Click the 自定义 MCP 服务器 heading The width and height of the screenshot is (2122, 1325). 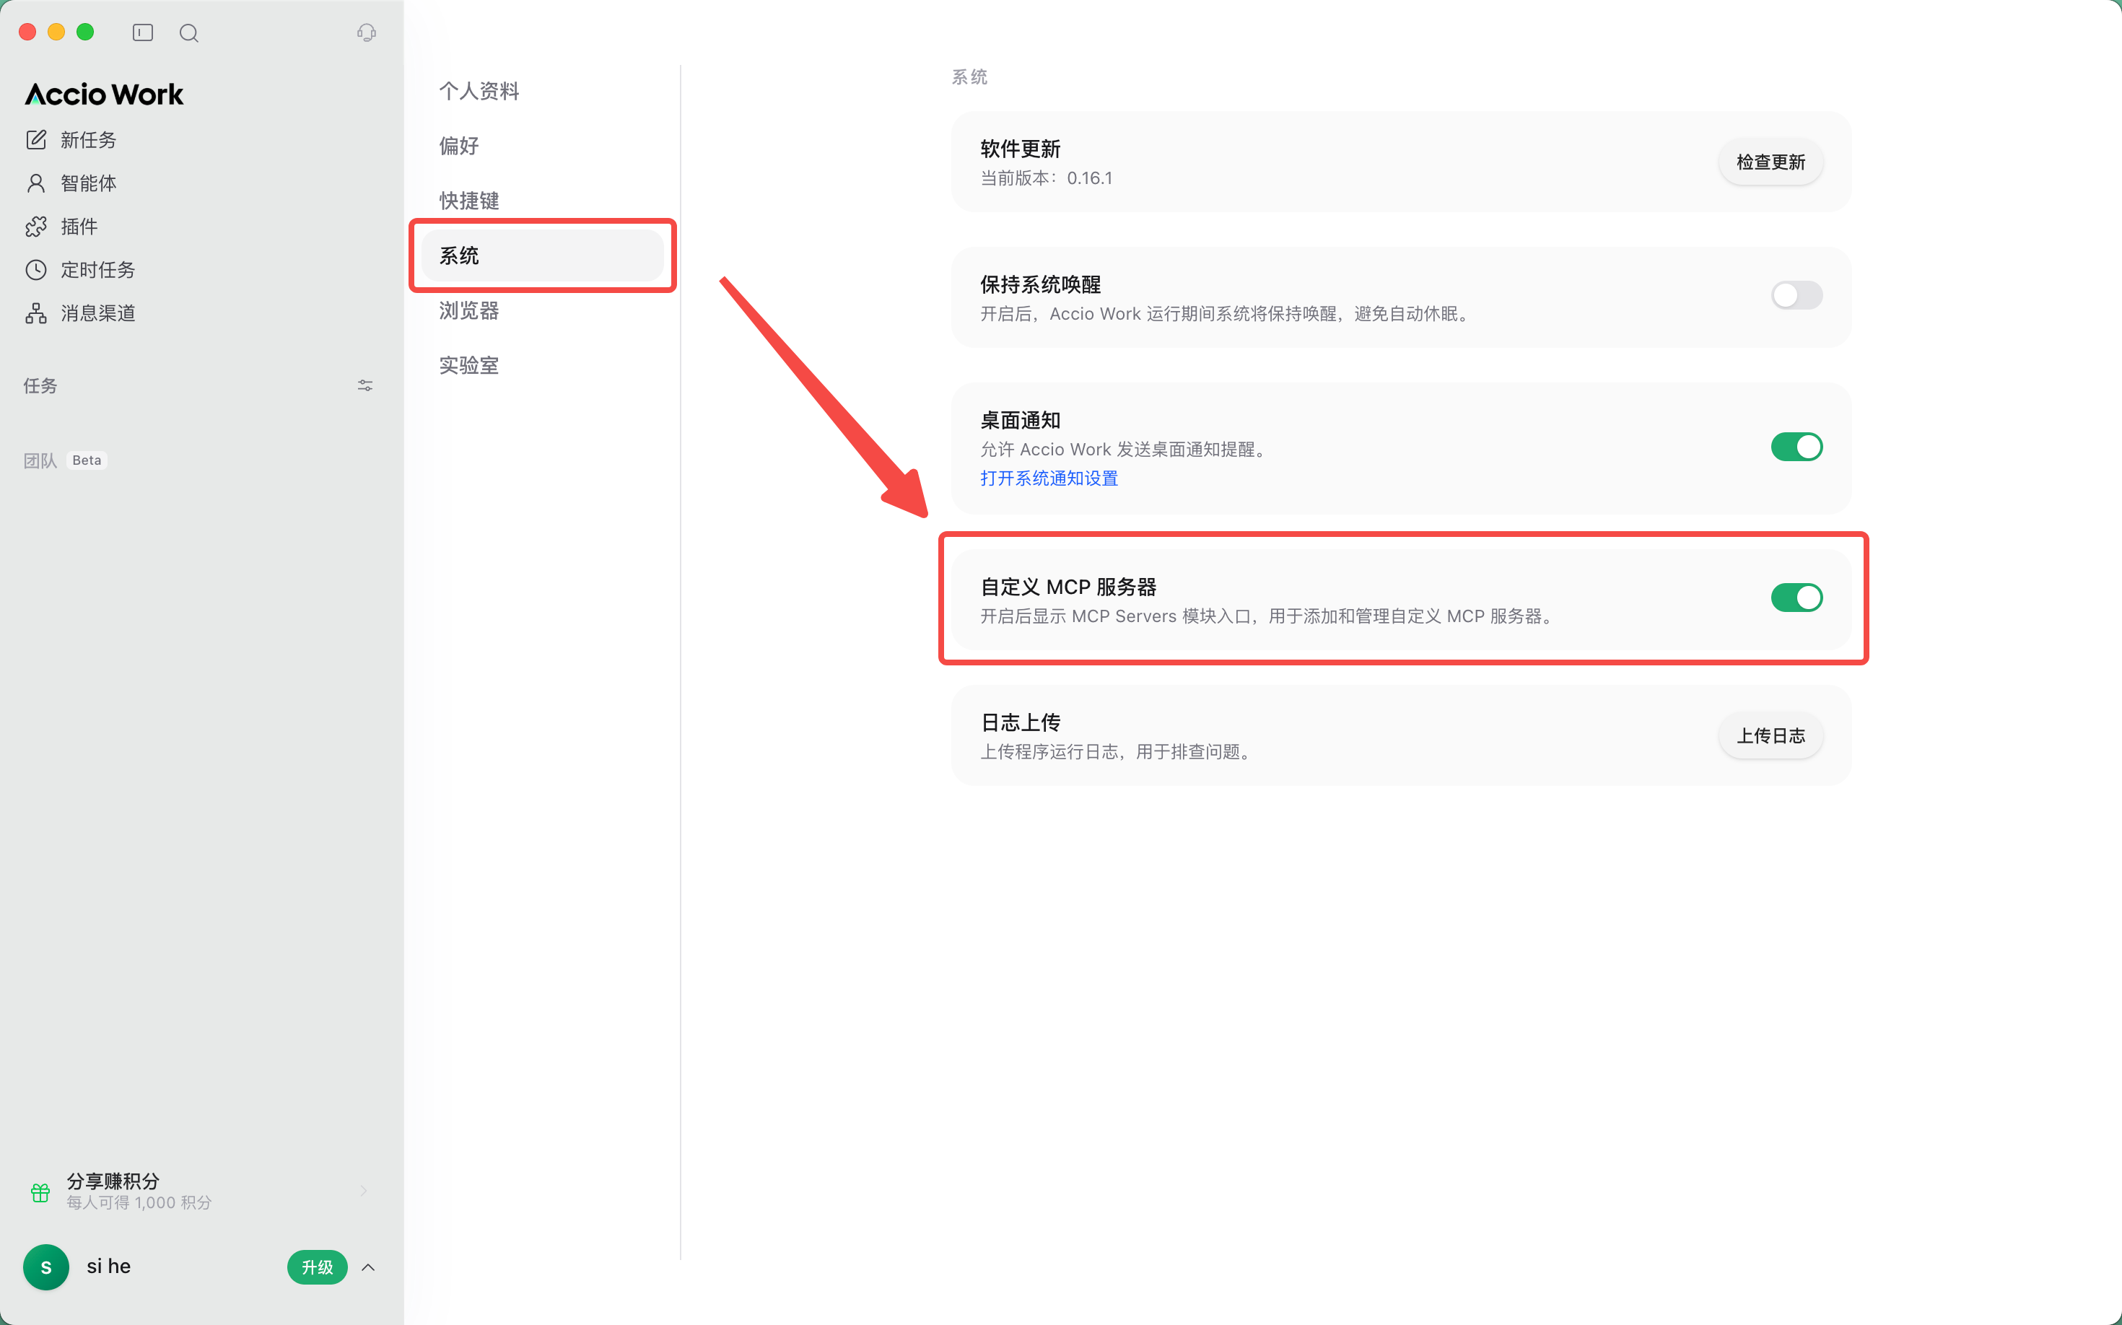pyautogui.click(x=1068, y=587)
